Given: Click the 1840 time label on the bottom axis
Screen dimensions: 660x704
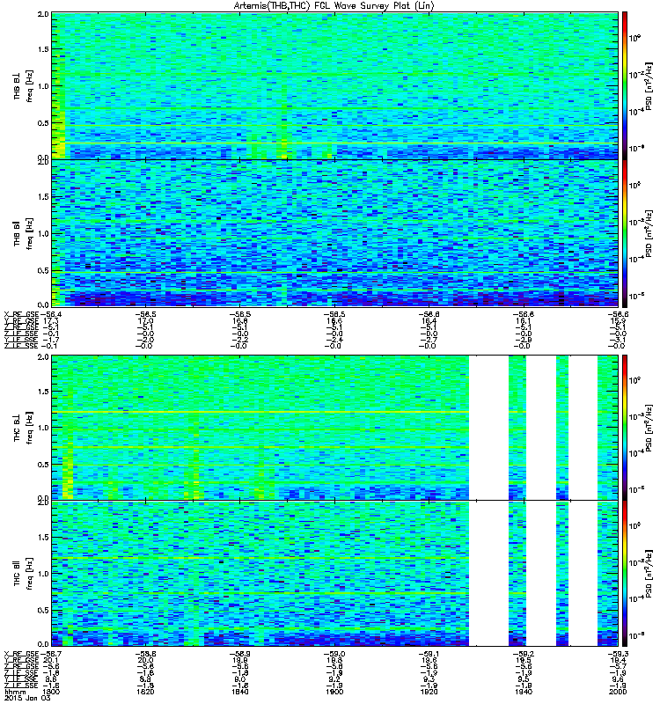Looking at the screenshot, I should [x=239, y=692].
